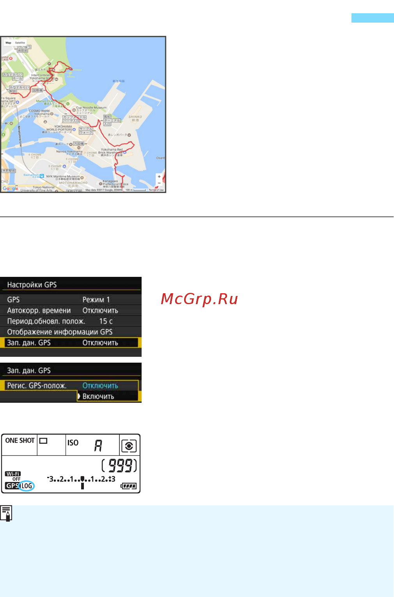Click the MOTOHAMACHO district label
Screen dimensions: 394x597
73,182
